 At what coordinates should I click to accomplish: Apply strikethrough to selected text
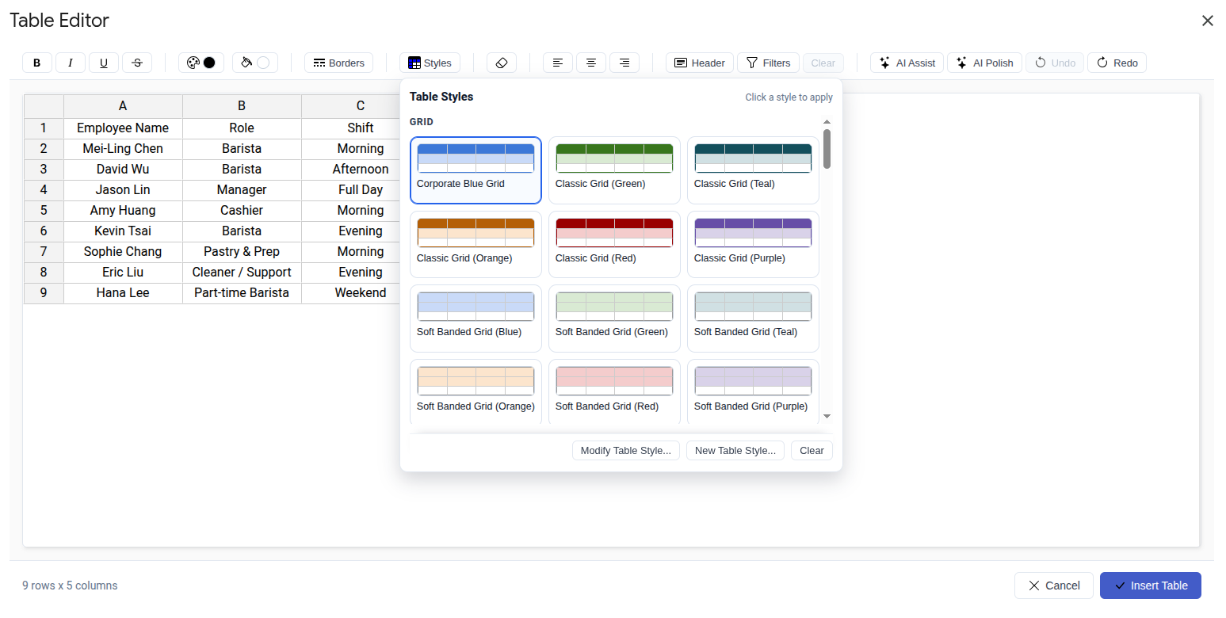[136, 63]
